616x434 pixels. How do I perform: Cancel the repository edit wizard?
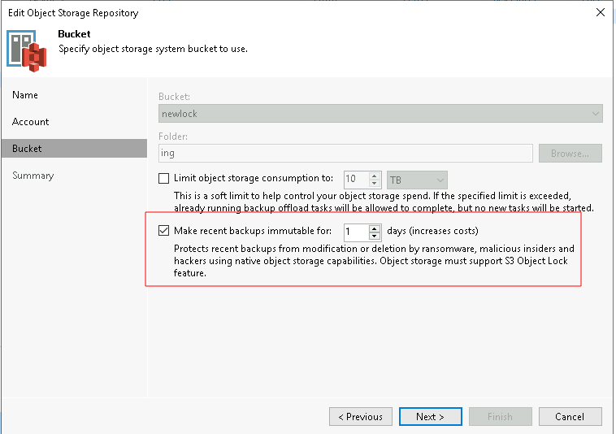tap(569, 417)
